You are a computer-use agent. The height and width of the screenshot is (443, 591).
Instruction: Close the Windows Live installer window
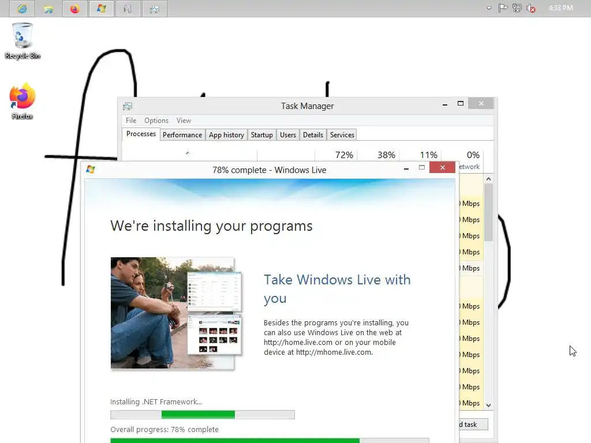(442, 168)
